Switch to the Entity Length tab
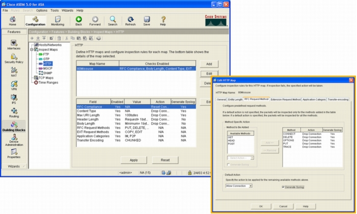This screenshot has width=357, height=214. pyautogui.click(x=235, y=100)
